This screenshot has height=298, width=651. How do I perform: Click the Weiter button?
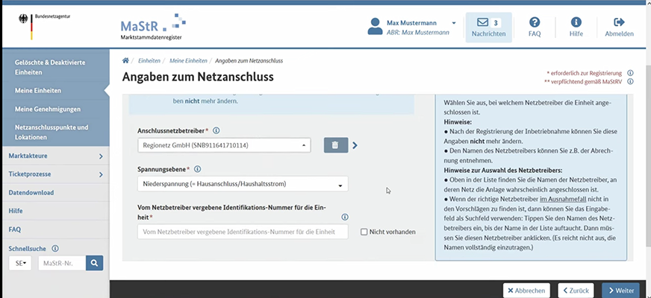tap(621, 290)
